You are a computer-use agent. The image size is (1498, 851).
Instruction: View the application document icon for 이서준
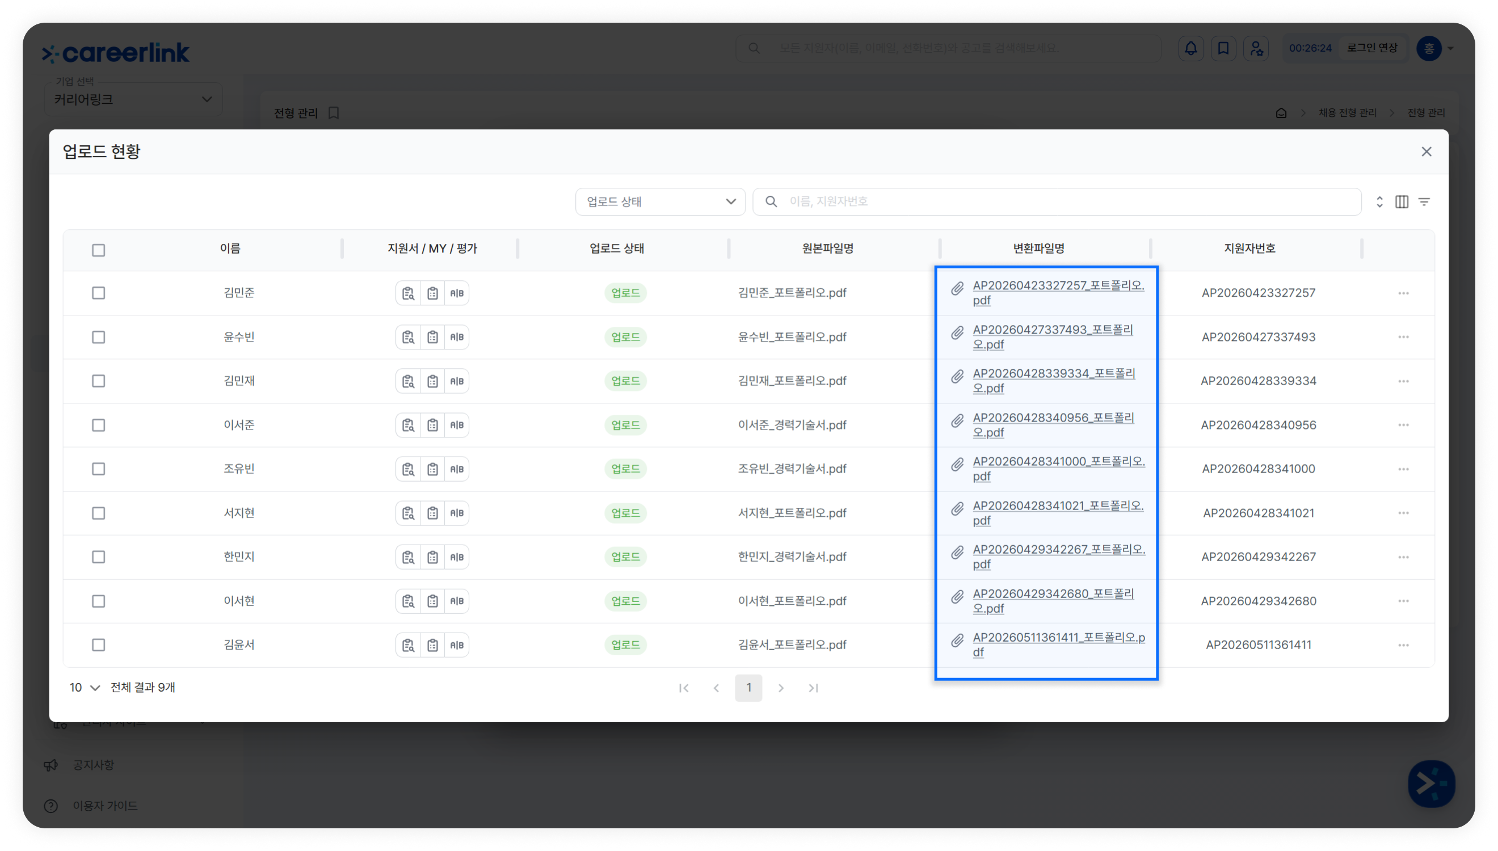click(408, 425)
